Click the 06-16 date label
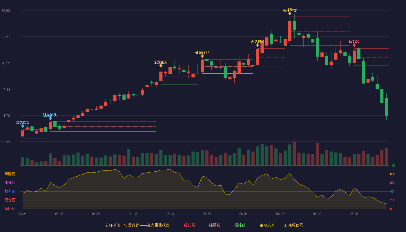Viewport: 406px width, 232px height. coord(280,214)
